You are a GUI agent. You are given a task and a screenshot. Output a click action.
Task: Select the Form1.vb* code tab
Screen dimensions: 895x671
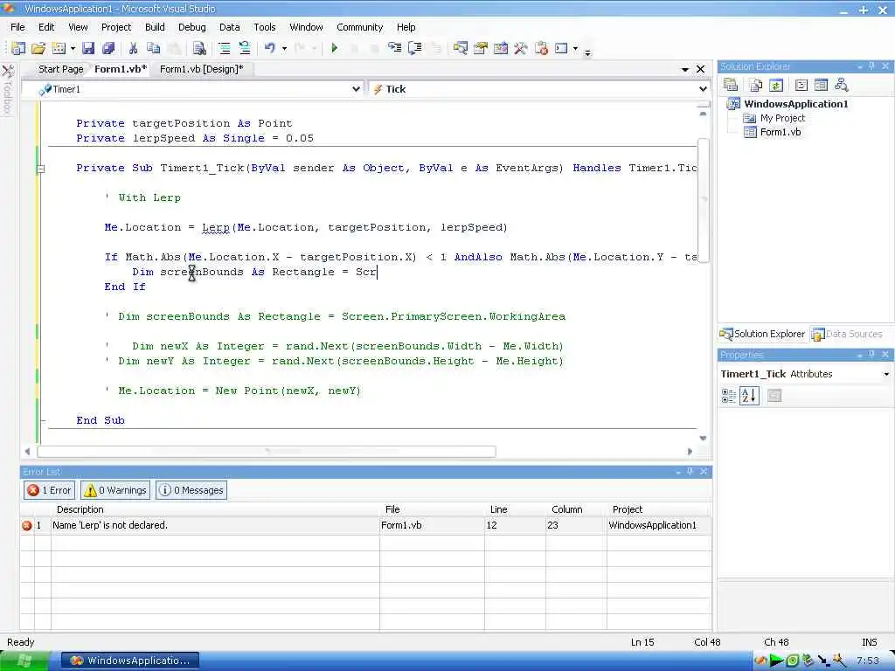121,69
